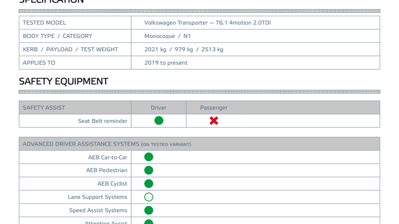Click the AEB Pedestrian row label
Screen dimensions: 399x224
pos(106,170)
